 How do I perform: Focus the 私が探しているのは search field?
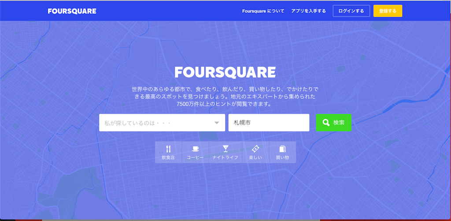pyautogui.click(x=162, y=123)
